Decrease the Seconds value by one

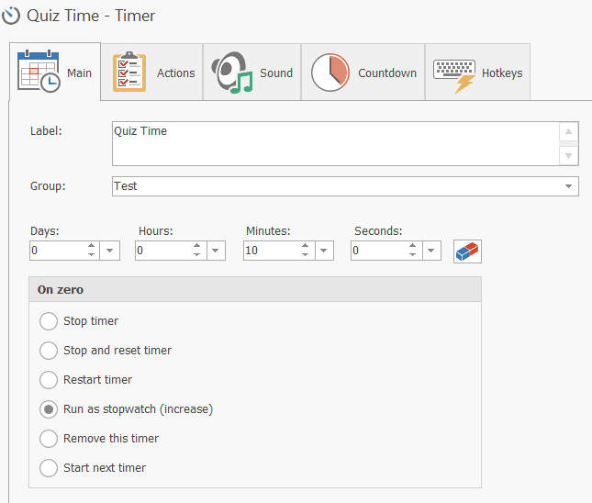click(413, 255)
